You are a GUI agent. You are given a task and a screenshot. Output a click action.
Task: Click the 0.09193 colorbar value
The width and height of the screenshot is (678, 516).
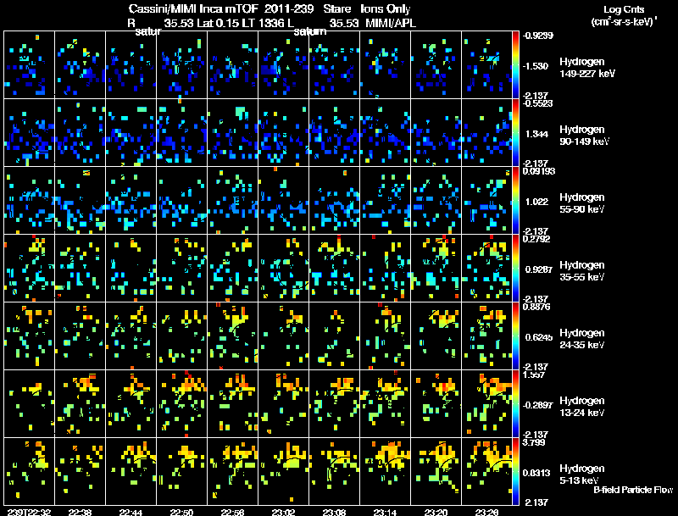539,171
